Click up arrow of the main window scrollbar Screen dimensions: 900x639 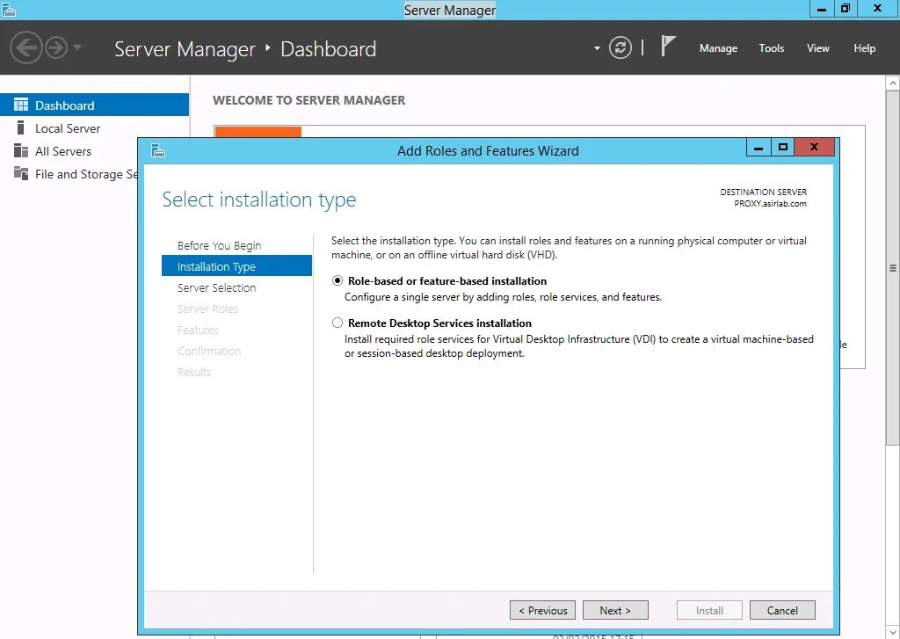click(893, 84)
